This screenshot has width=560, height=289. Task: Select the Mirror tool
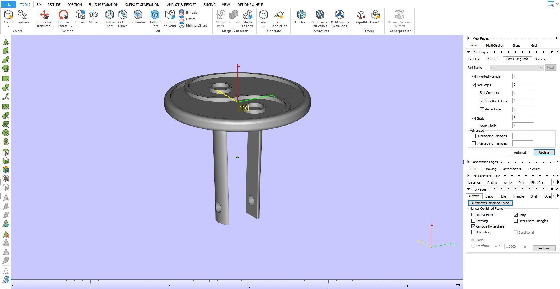click(x=93, y=17)
